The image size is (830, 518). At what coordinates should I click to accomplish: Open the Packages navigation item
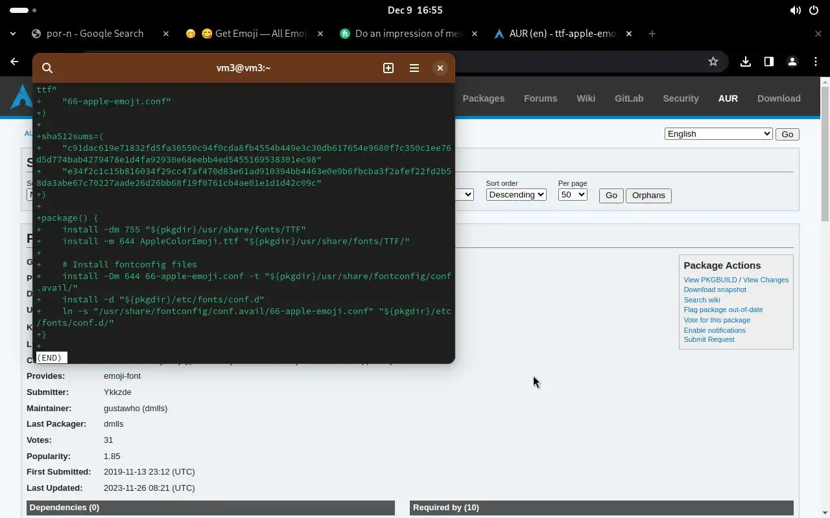pos(483,98)
